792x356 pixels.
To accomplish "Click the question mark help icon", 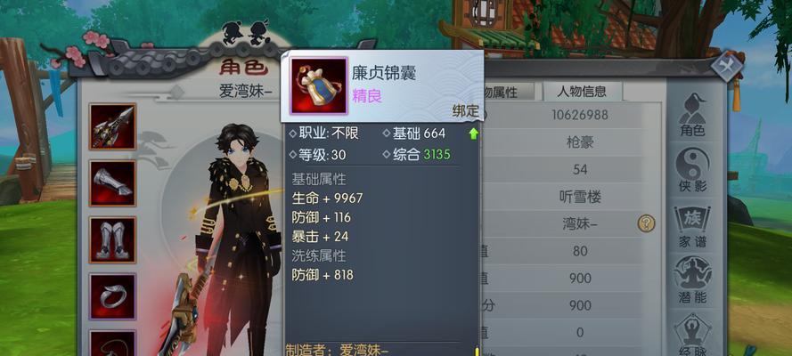I will [646, 222].
